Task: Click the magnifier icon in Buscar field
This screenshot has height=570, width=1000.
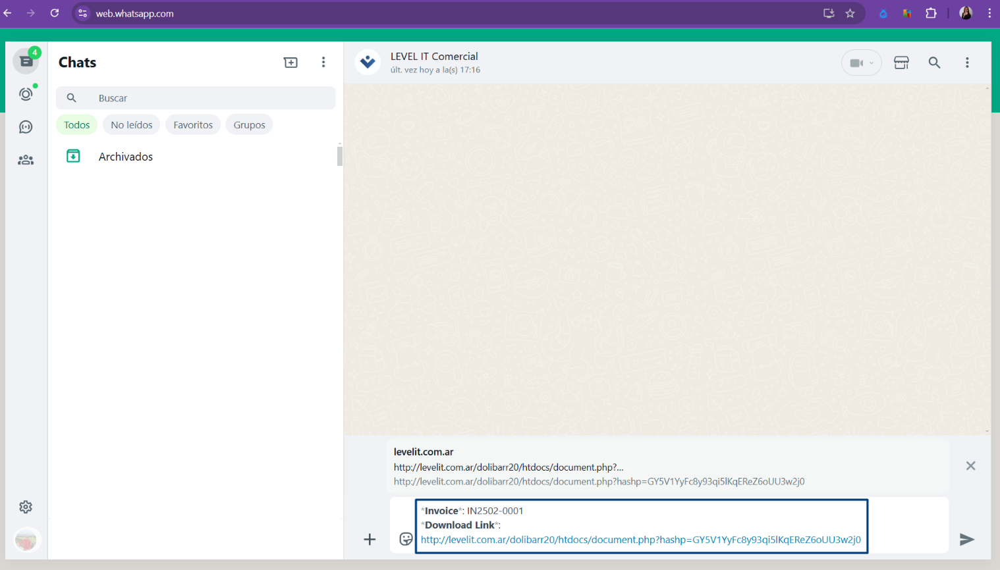Action: (x=72, y=98)
